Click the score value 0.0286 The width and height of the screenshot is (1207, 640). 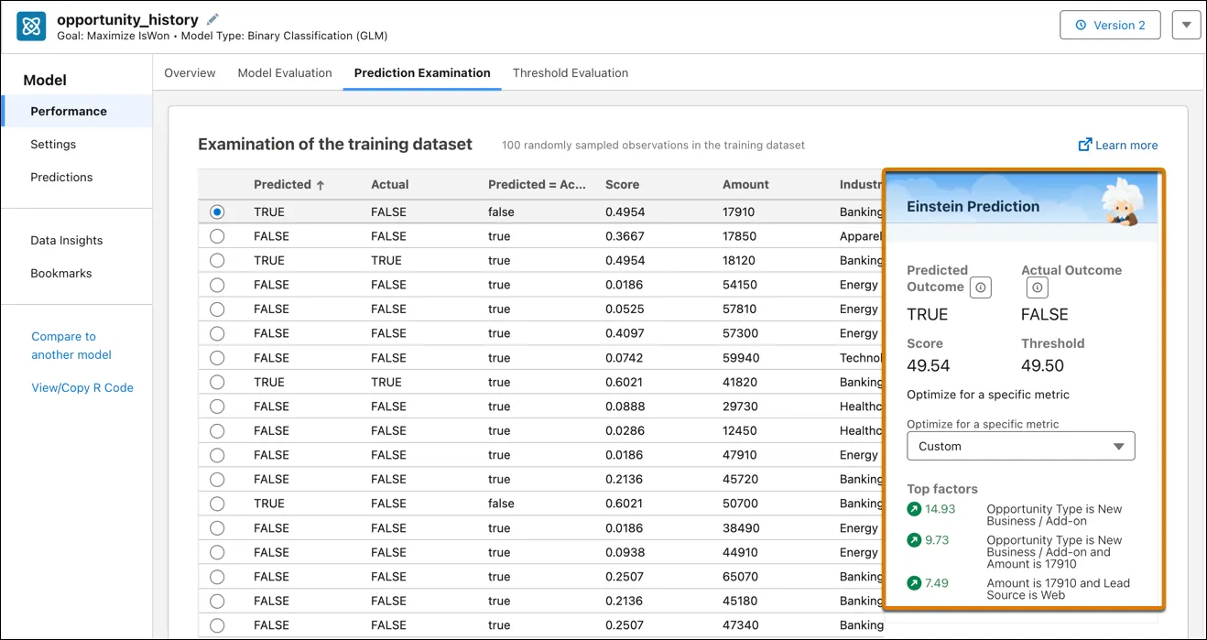point(625,430)
